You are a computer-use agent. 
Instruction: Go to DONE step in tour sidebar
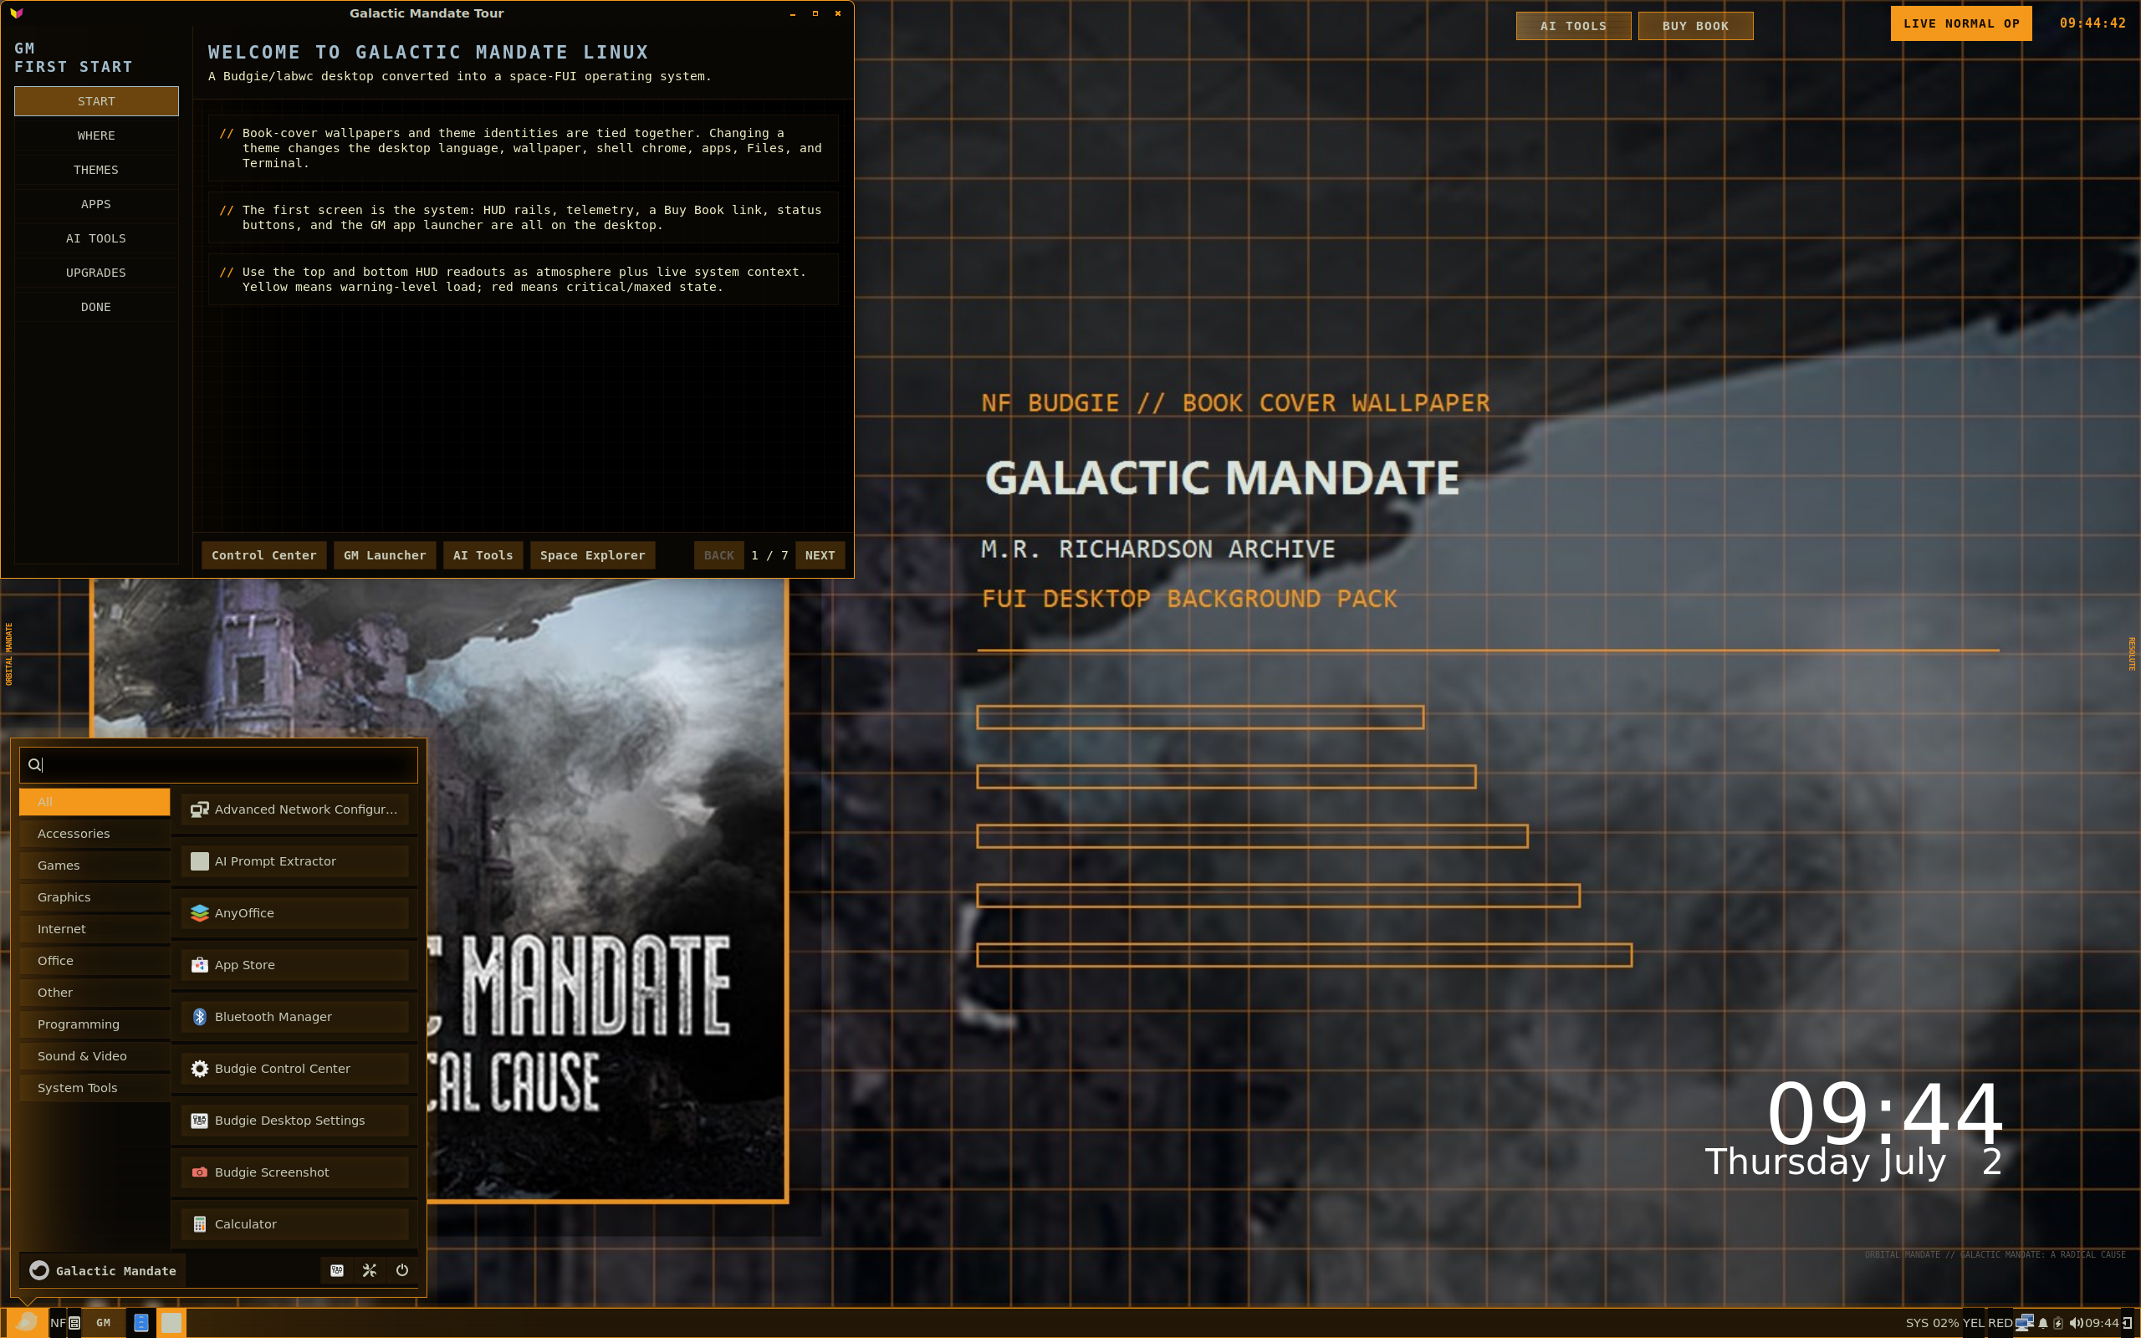tap(96, 307)
